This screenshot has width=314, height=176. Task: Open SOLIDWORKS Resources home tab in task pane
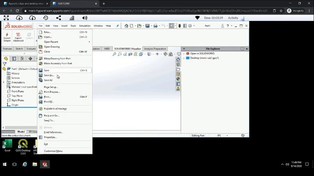click(178, 59)
